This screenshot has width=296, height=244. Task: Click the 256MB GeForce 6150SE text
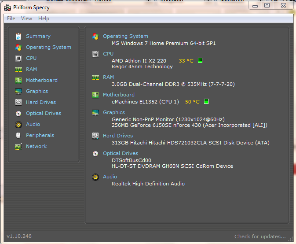pos(189,125)
